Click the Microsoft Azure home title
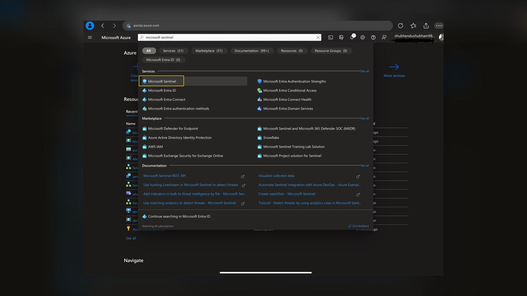Screen dimensions: 527x296 116,38
